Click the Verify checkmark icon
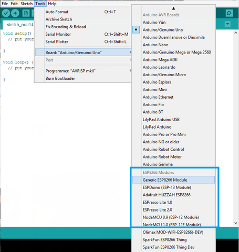239x252 pixels. [x=6, y=13]
